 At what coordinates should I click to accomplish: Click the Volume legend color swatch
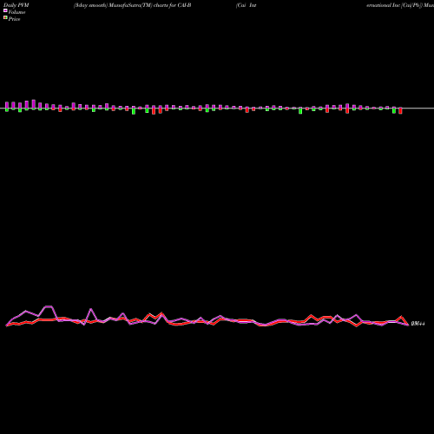tap(5, 10)
